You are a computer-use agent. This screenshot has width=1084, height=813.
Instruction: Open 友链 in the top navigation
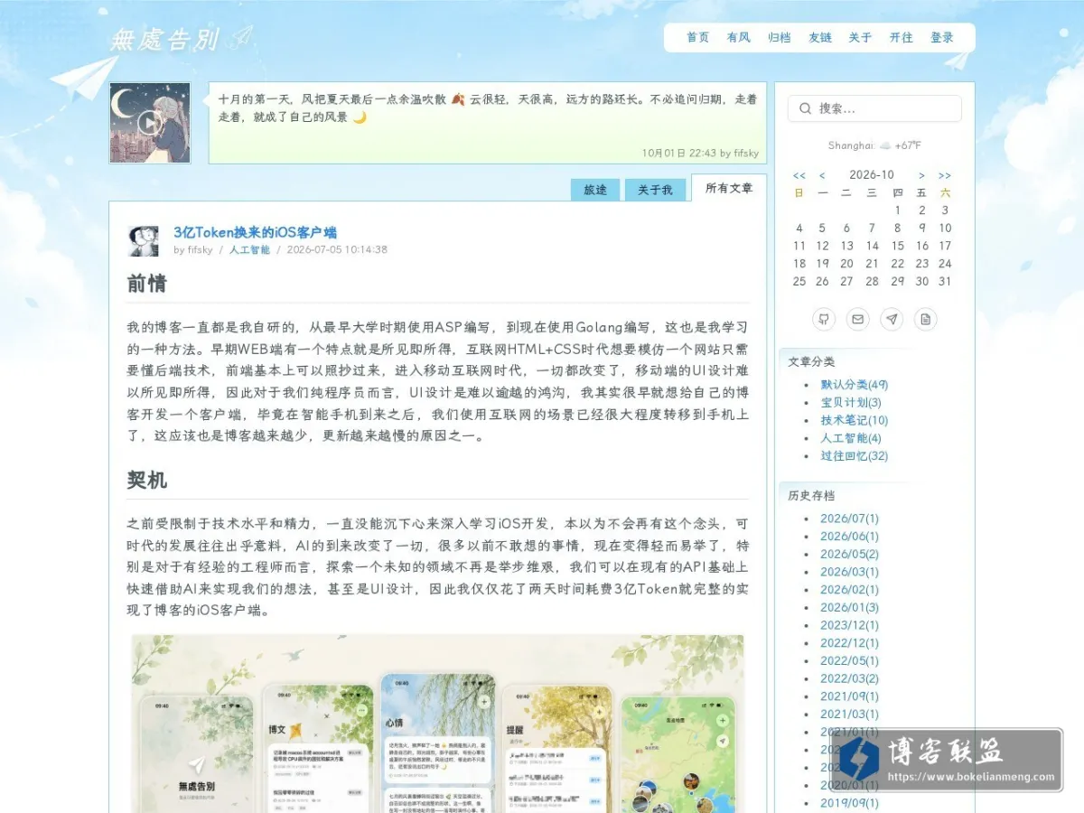[x=819, y=37]
